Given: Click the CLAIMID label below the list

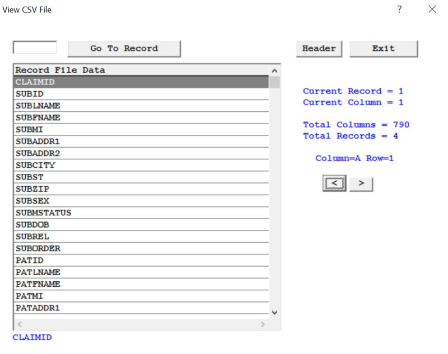Looking at the screenshot, I should [x=31, y=337].
